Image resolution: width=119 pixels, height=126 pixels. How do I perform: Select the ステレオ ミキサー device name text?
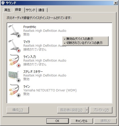tap(33, 72)
